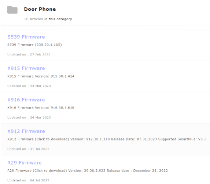
Task: Open the X916 Firmware article link
Action: coord(26,100)
